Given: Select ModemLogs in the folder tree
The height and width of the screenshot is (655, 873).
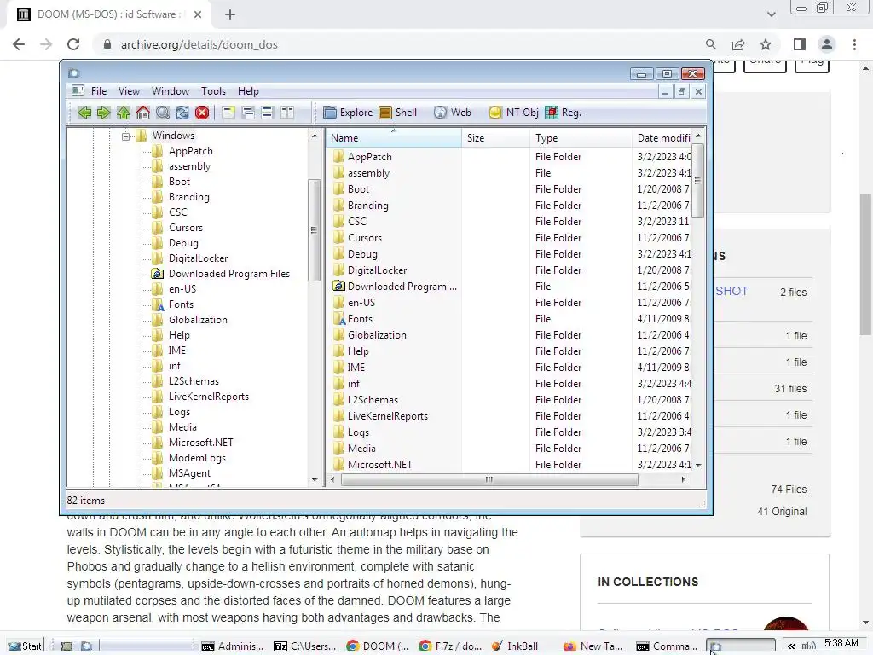Looking at the screenshot, I should pyautogui.click(x=197, y=458).
